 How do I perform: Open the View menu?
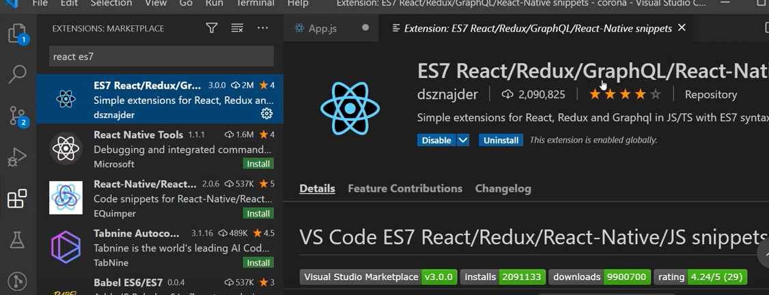tap(156, 3)
